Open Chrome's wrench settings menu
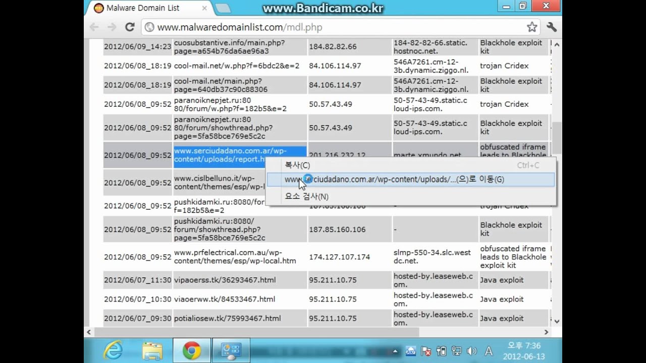 (x=552, y=27)
